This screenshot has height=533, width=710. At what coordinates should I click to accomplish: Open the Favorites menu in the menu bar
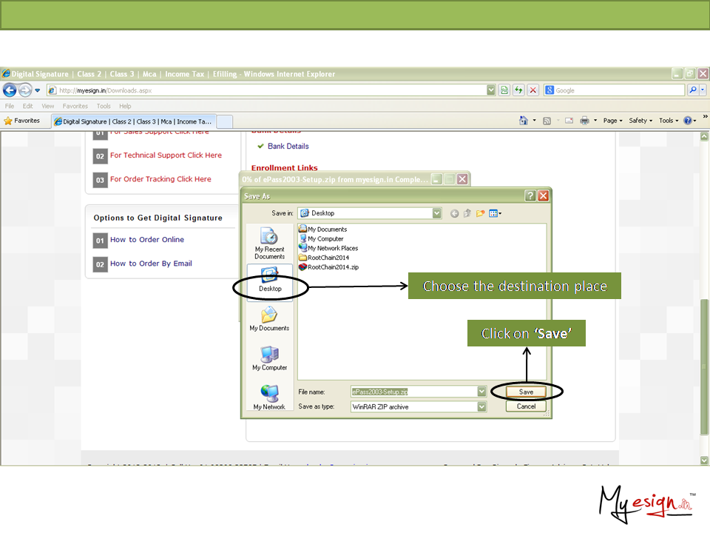[75, 106]
